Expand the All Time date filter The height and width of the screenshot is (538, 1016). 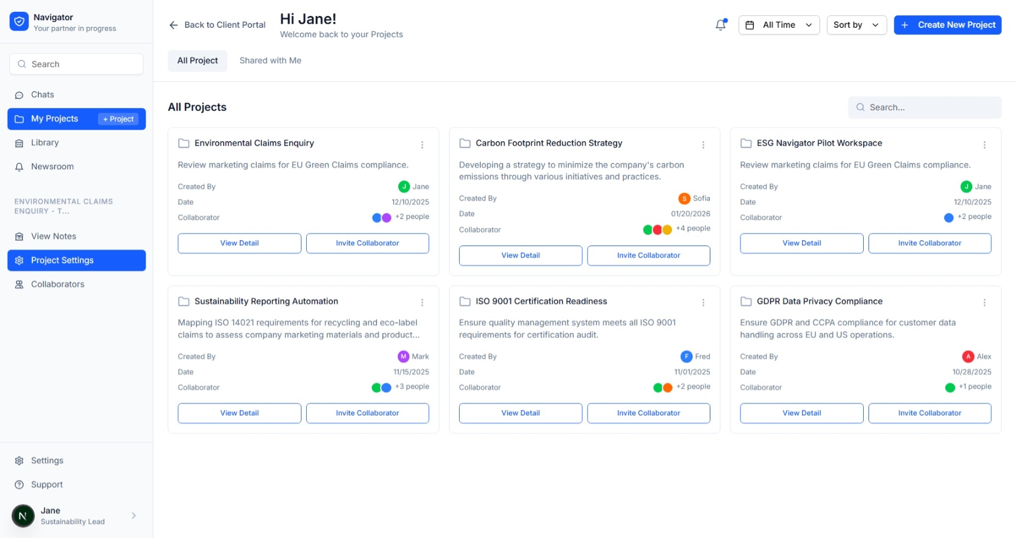pos(778,25)
